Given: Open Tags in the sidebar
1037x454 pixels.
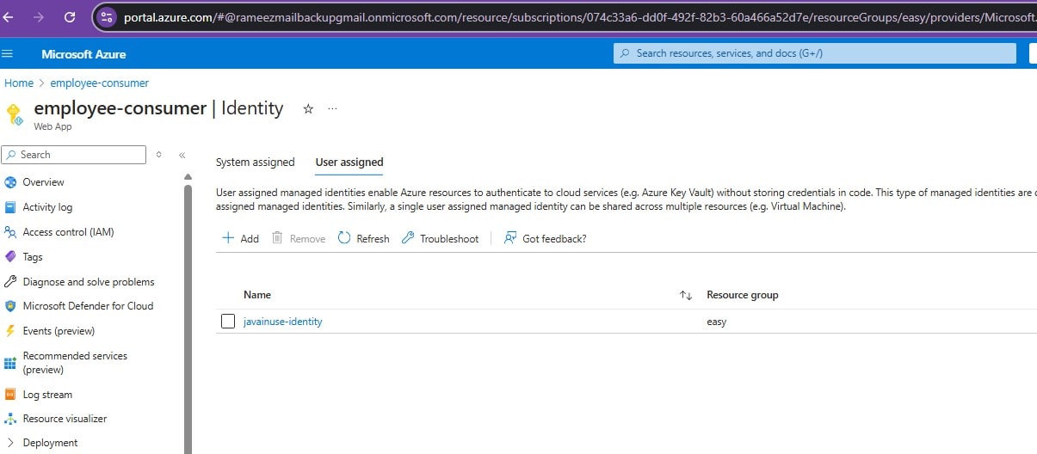Looking at the screenshot, I should tap(33, 257).
